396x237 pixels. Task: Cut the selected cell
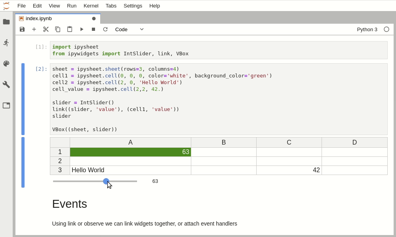pos(46,29)
